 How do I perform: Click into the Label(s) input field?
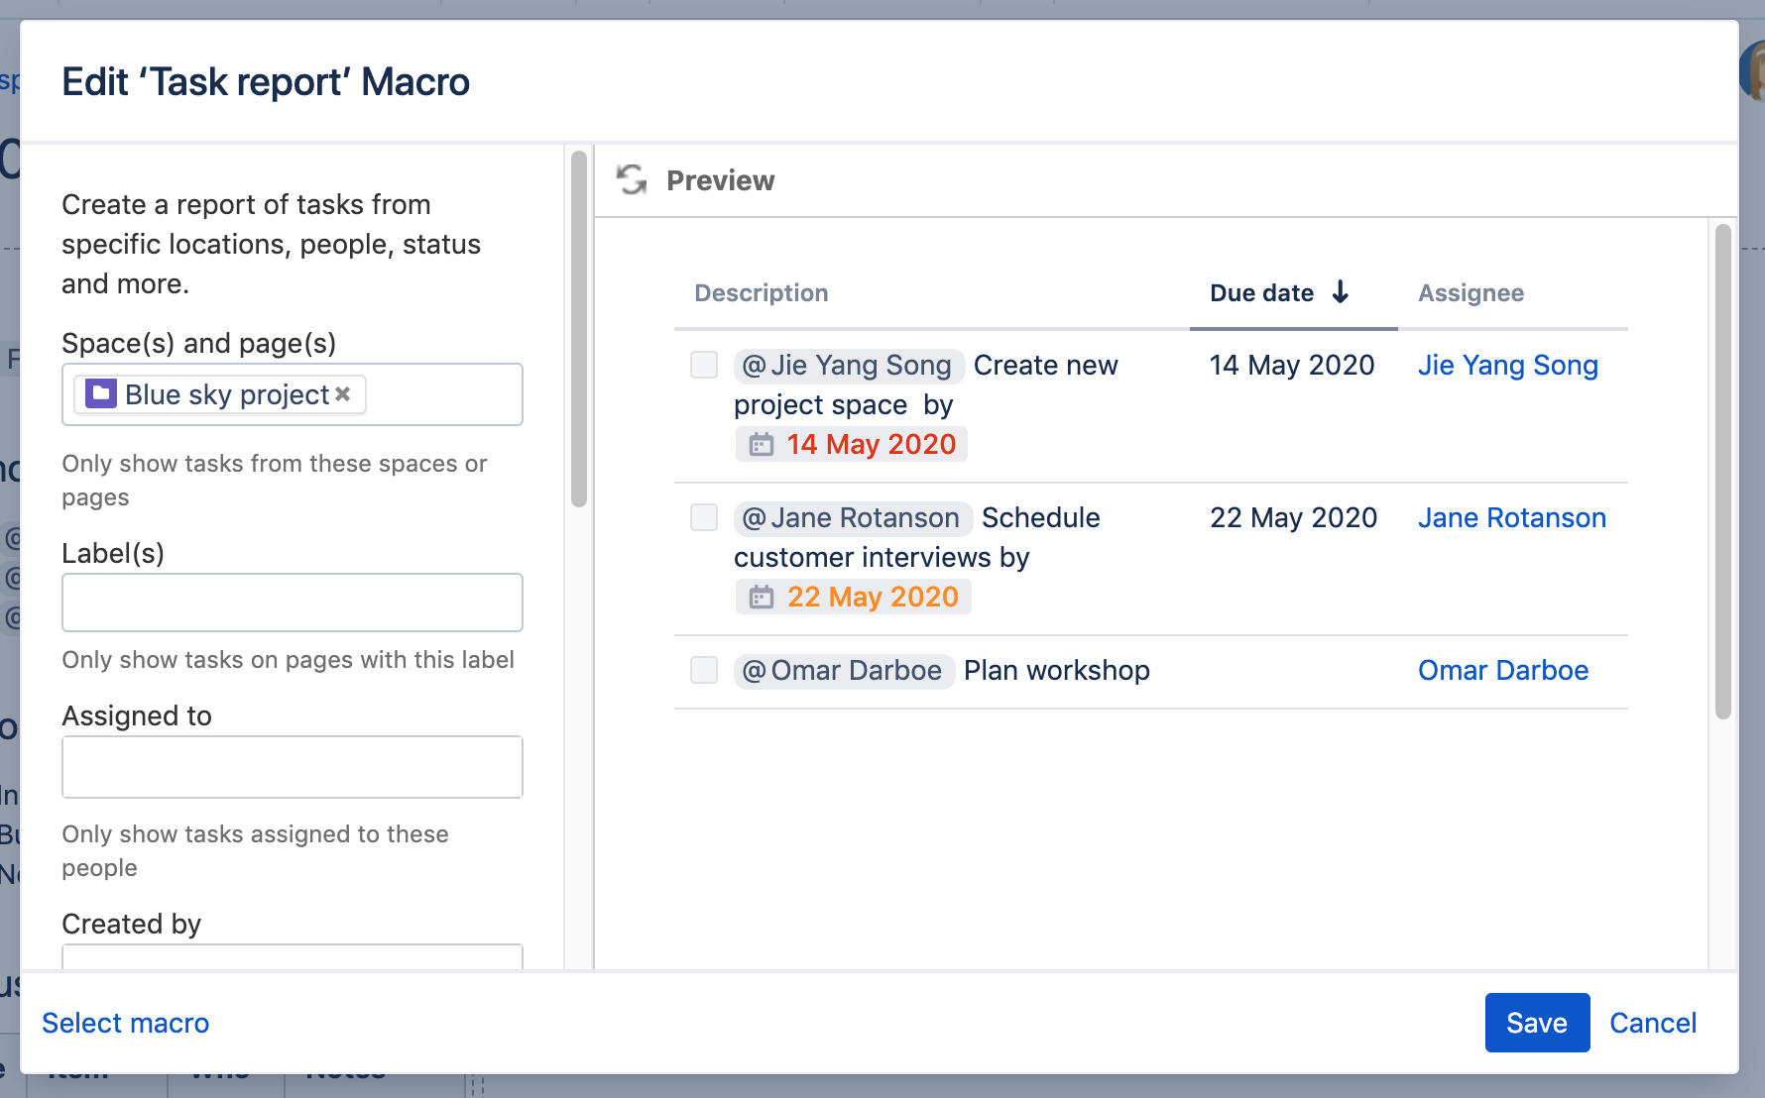click(293, 603)
